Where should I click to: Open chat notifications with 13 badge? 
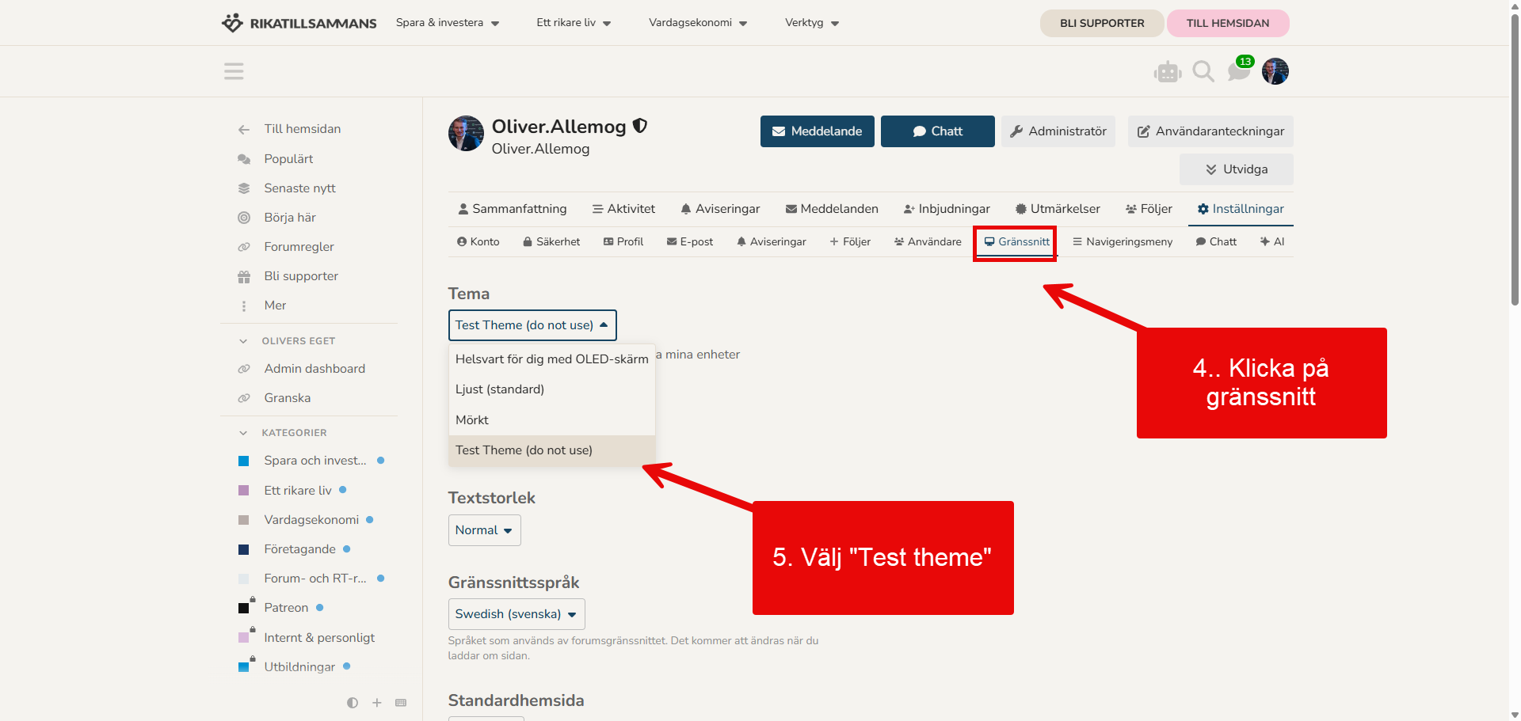coord(1238,70)
